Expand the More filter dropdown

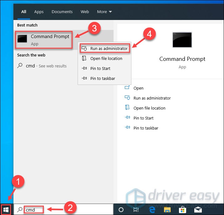pyautogui.click(x=104, y=12)
